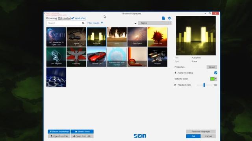The image size is (252, 141).
Task: Select the red spiky Demon Core wallpaper
Action: pos(157,37)
